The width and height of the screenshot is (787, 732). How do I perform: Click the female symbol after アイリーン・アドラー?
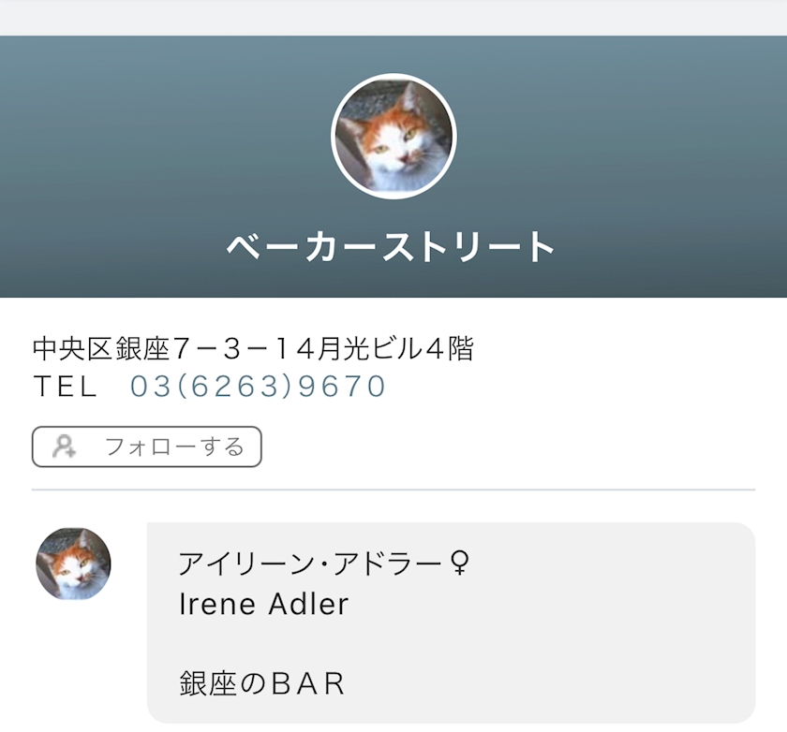[x=459, y=564]
